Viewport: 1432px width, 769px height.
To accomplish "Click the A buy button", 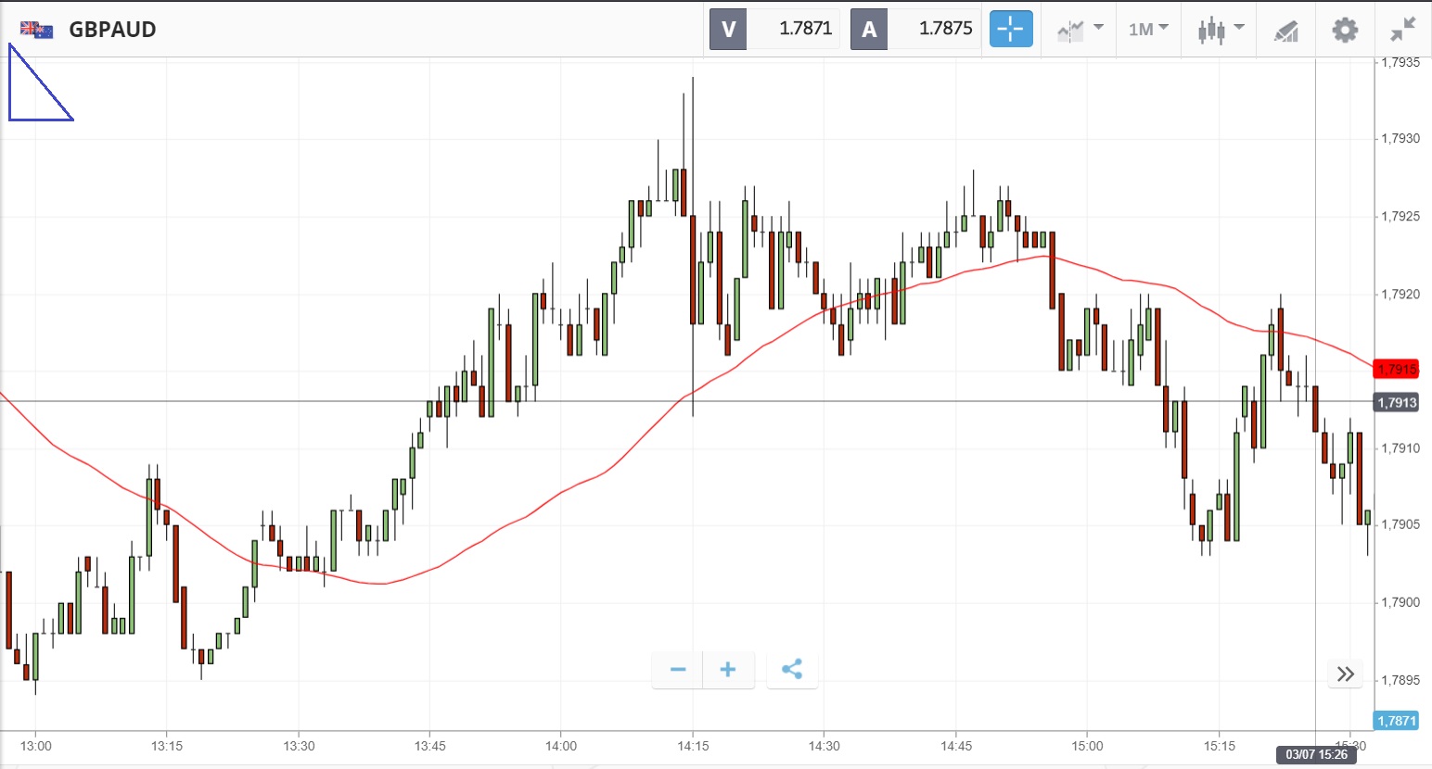I will pos(869,29).
